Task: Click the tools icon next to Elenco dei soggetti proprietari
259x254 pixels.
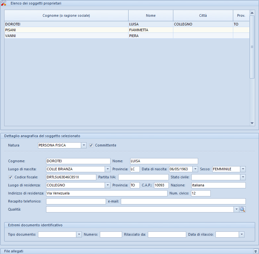Action: click(x=4, y=3)
